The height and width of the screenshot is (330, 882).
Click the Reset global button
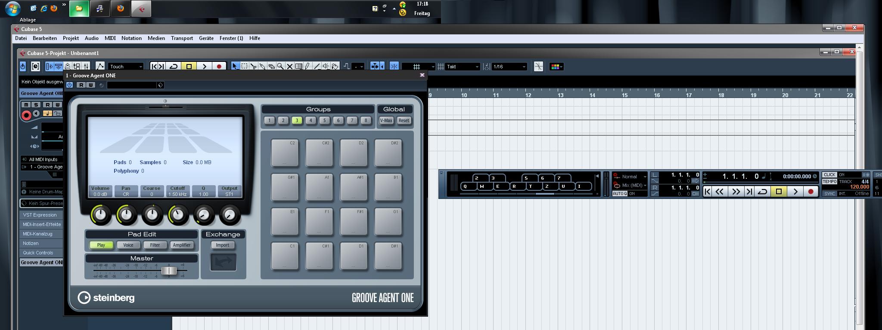404,120
